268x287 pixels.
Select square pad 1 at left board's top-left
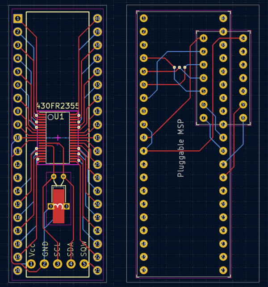pos(18,19)
